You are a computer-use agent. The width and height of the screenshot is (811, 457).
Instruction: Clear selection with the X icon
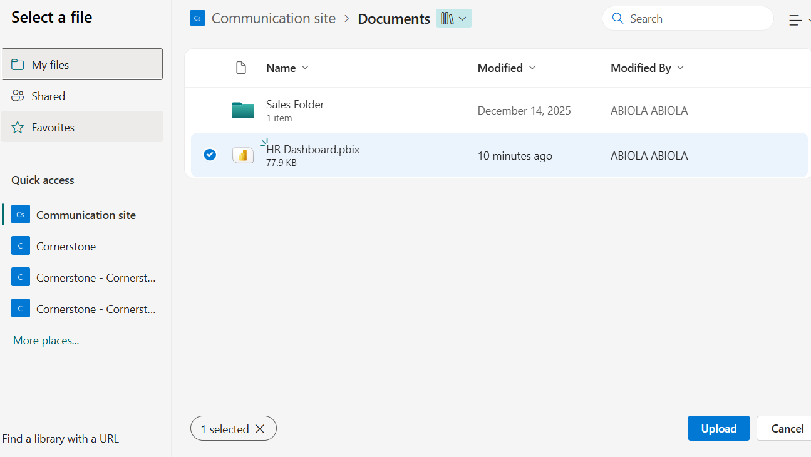260,429
